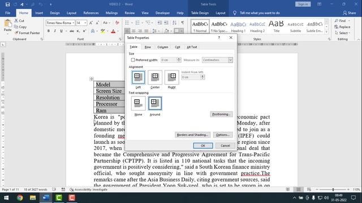This screenshot has width=362, height=203.
Task: Open Clipboard pane launcher
Action: point(41,39)
